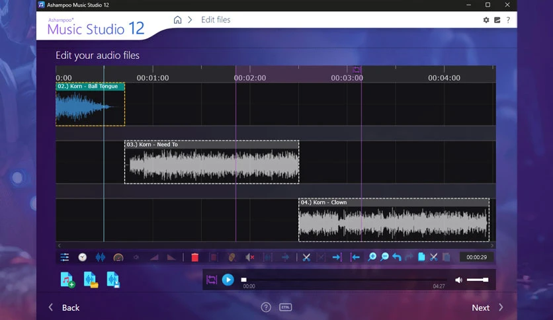Open settings gear in header
Screen dimensions: 553x320
[x=486, y=20]
